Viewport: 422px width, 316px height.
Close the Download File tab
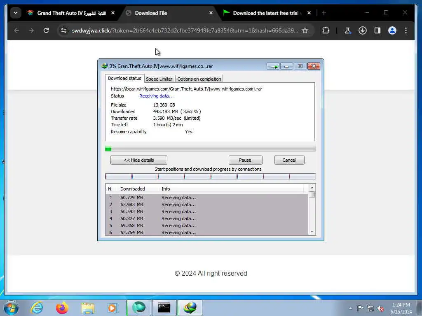point(211,13)
